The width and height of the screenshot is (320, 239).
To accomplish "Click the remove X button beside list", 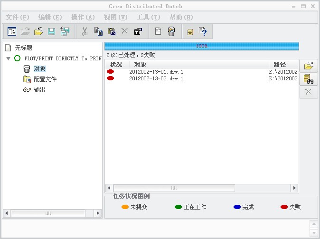I will coord(309,92).
